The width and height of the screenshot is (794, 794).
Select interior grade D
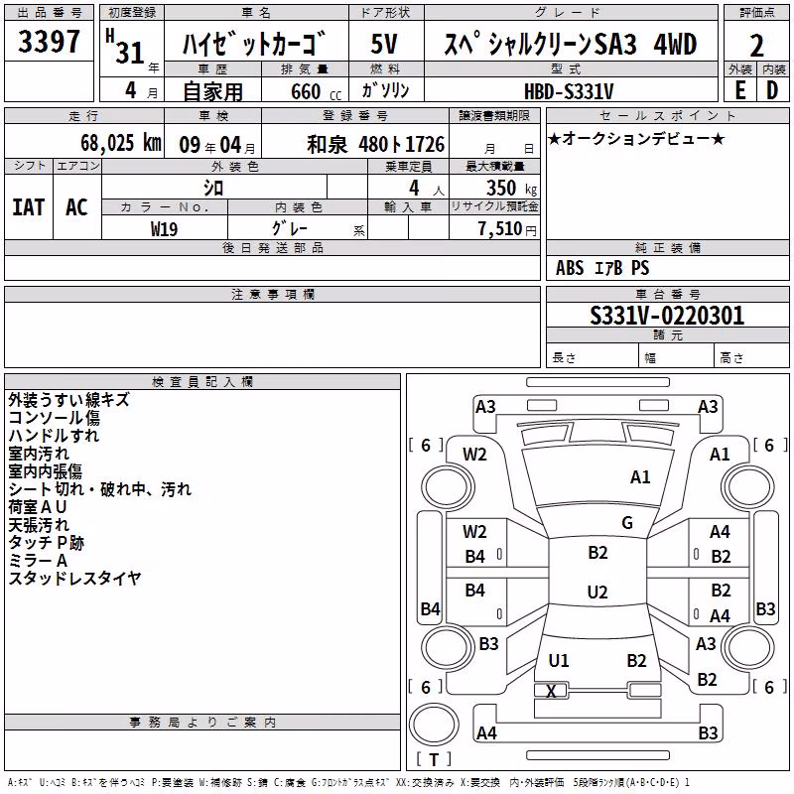point(772,90)
